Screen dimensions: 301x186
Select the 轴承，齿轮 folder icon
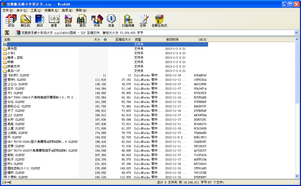(x=5, y=58)
